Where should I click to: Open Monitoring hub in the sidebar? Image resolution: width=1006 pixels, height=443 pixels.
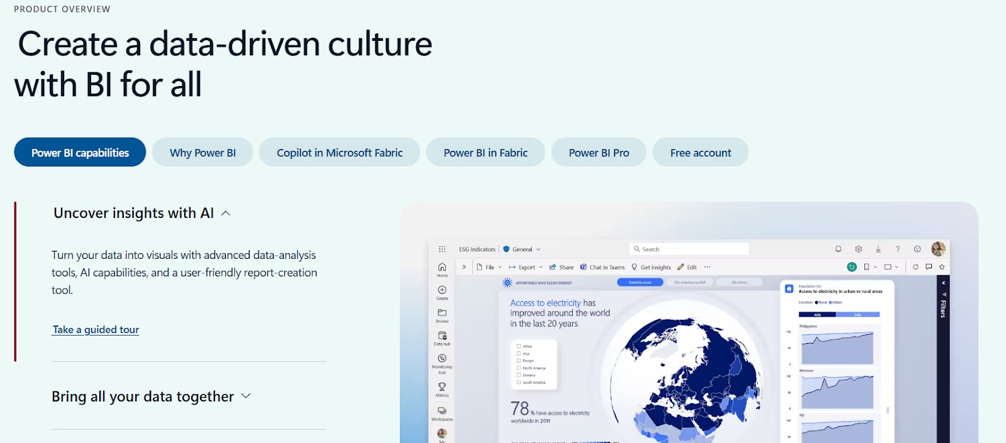(442, 364)
